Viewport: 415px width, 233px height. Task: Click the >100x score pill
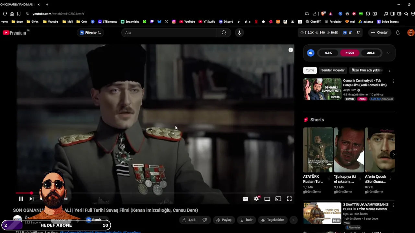pyautogui.click(x=350, y=53)
